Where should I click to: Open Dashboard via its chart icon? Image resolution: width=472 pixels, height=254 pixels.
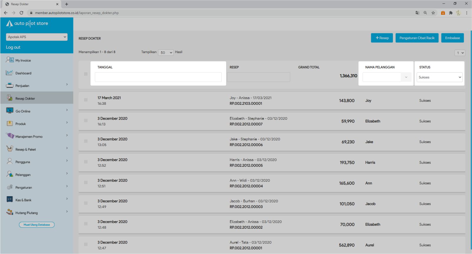[10, 73]
